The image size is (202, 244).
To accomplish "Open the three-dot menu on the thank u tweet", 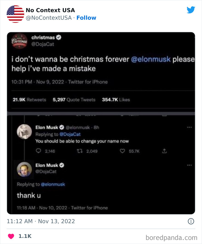I will 189,165.
